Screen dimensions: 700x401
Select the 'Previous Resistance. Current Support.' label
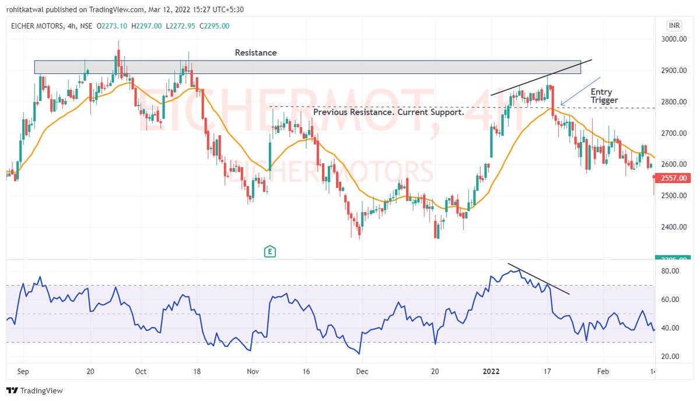[x=388, y=112]
